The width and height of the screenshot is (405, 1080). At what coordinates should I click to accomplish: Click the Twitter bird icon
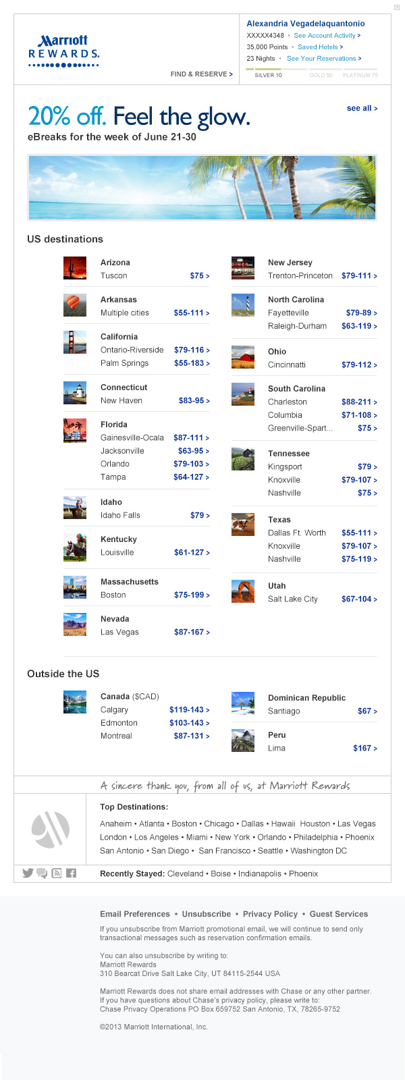pos(28,873)
